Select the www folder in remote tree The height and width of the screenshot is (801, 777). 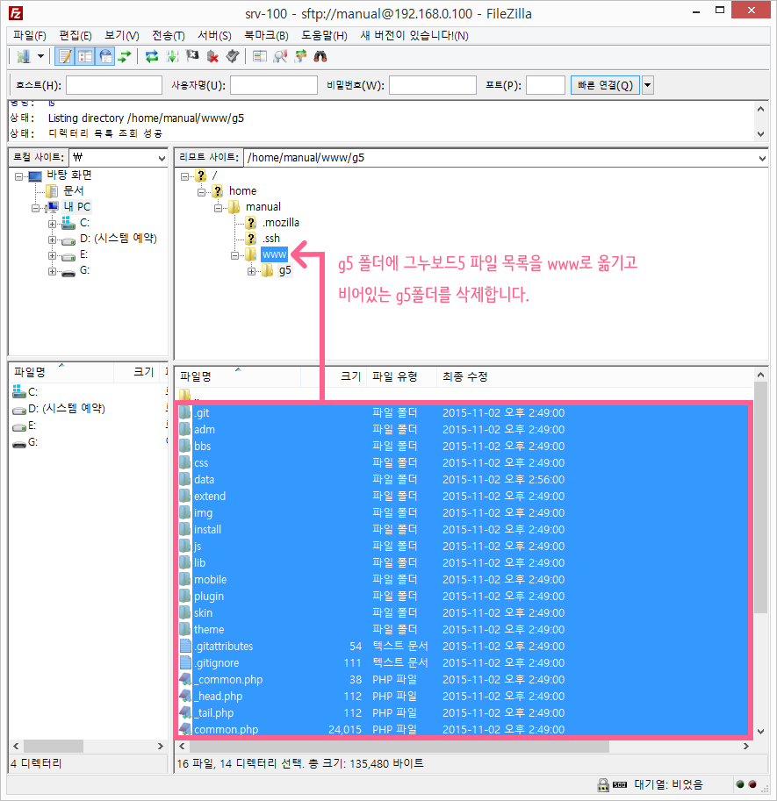tap(275, 254)
